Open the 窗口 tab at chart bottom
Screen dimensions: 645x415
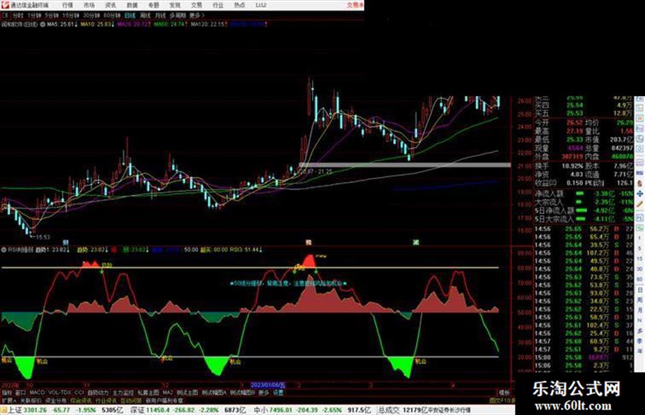pos(20,393)
